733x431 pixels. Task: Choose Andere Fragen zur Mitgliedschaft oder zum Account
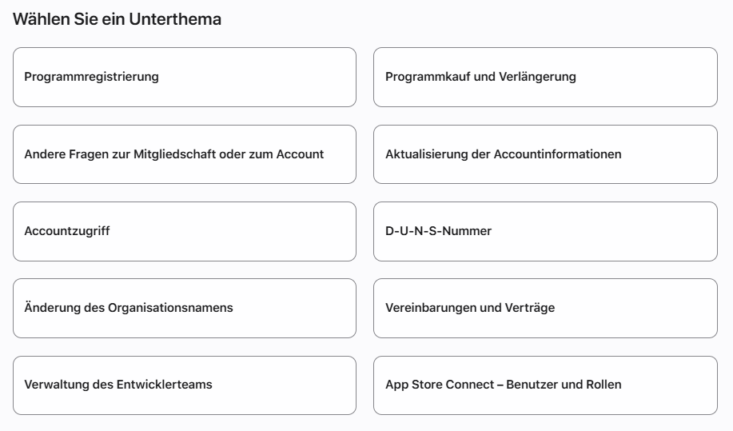pos(185,154)
